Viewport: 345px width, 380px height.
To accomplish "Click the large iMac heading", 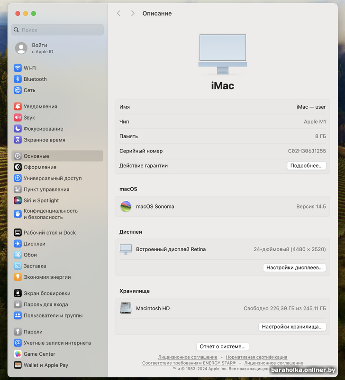I will pos(222,86).
